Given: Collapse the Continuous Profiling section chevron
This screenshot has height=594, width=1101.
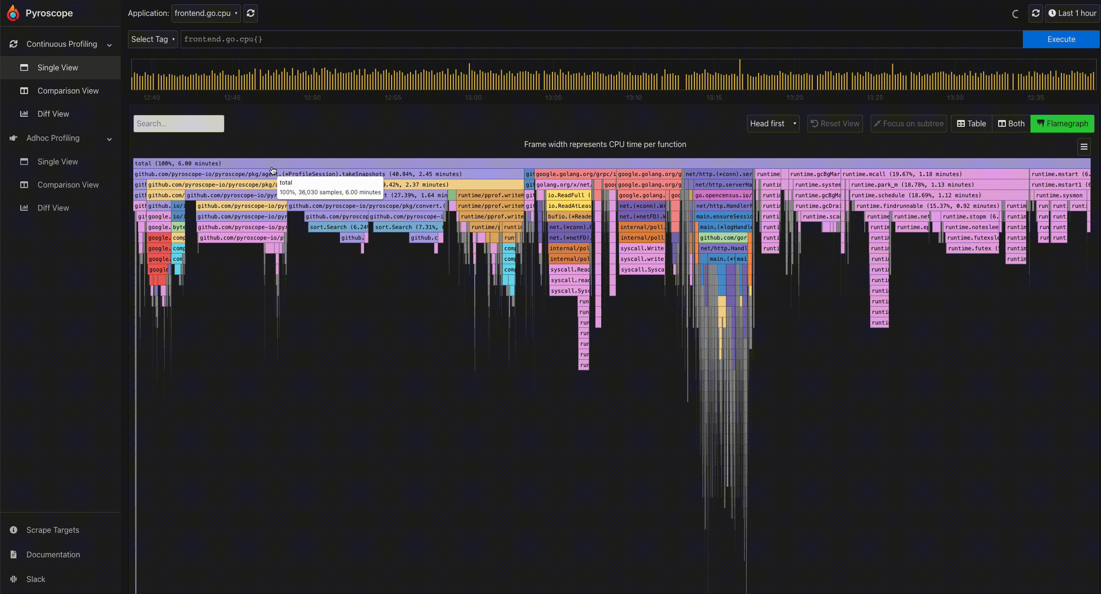Looking at the screenshot, I should tap(110, 45).
